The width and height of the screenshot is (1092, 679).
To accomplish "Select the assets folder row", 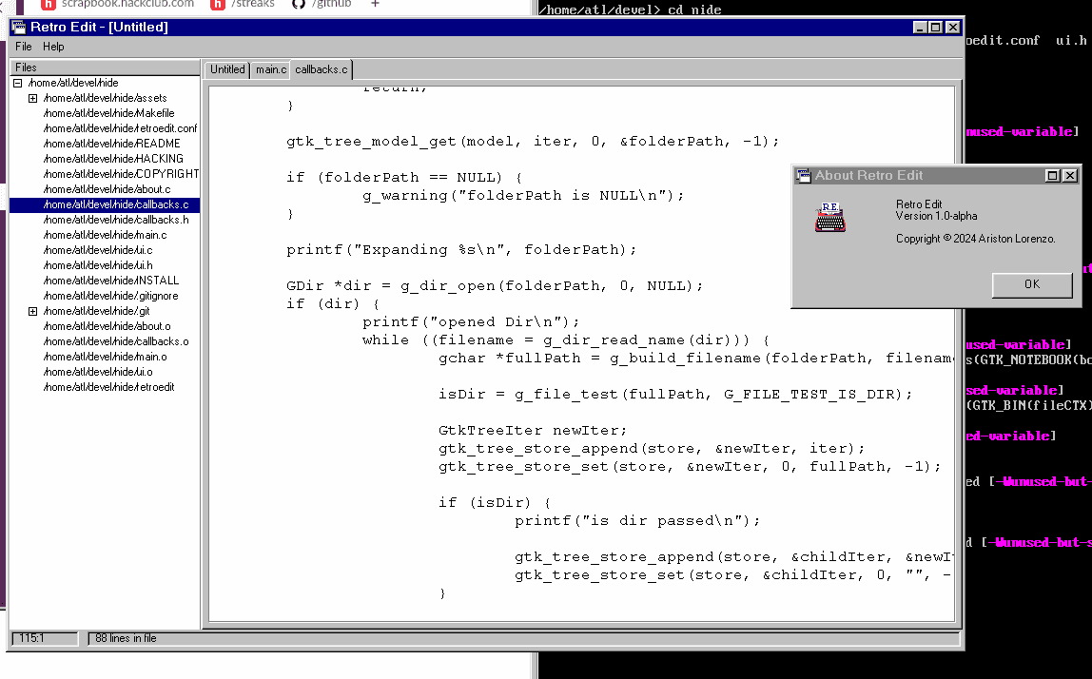I will pyautogui.click(x=105, y=98).
